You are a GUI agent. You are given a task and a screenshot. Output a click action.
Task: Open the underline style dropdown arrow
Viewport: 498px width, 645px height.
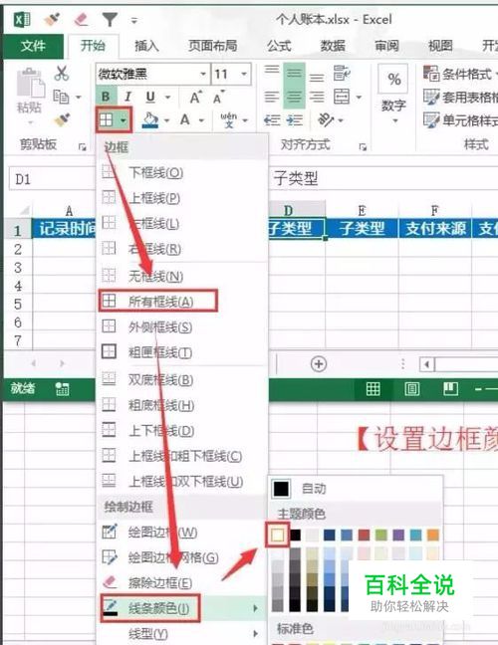[x=167, y=98]
